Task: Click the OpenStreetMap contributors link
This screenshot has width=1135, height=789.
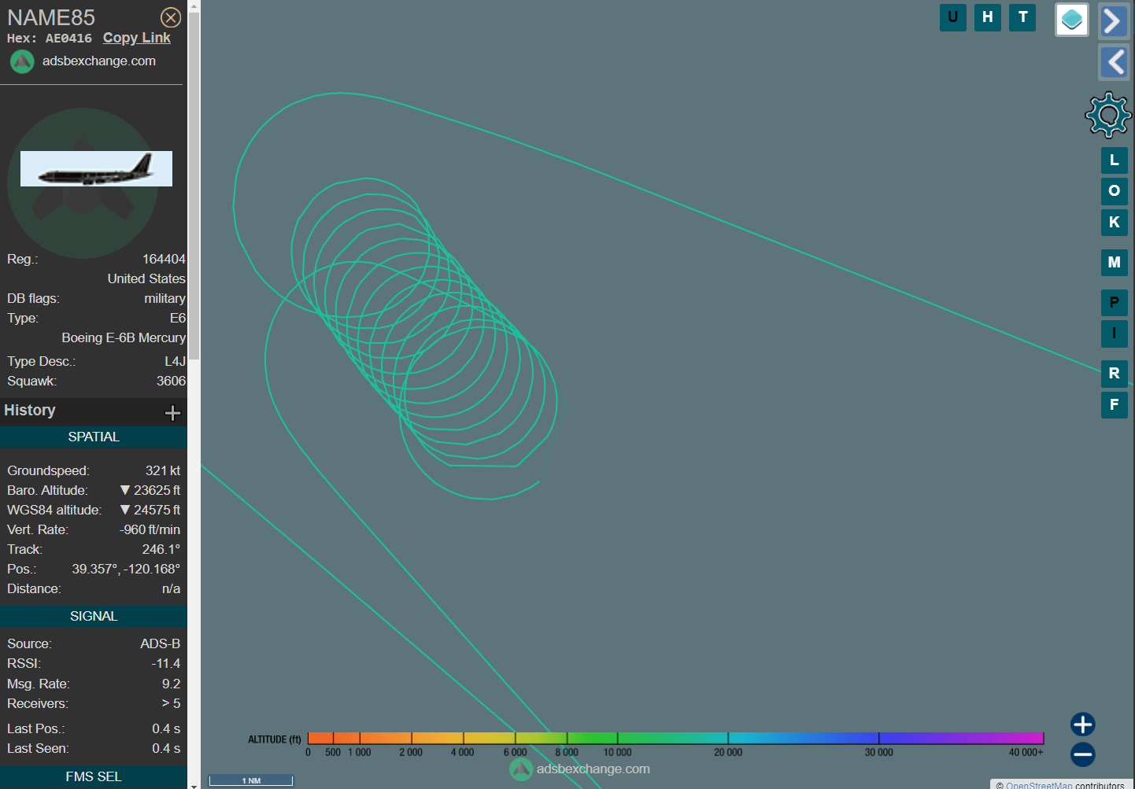Action: point(1039,785)
